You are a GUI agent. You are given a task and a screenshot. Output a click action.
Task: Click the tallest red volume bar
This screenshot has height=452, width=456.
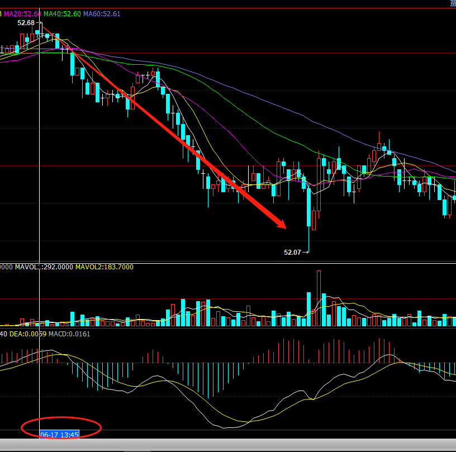pyautogui.click(x=319, y=298)
